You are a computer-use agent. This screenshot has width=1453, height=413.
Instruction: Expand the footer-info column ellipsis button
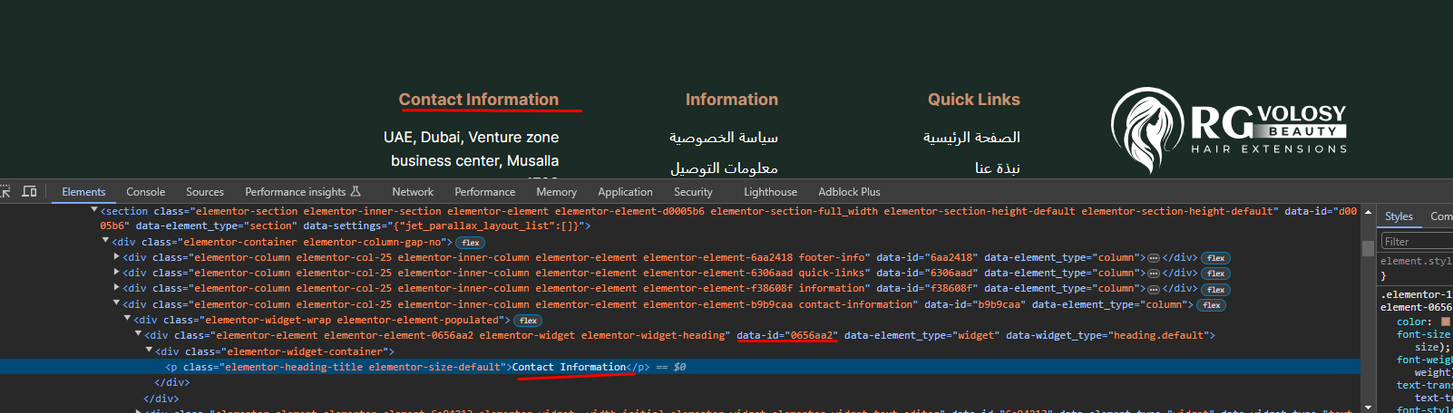coord(1154,258)
